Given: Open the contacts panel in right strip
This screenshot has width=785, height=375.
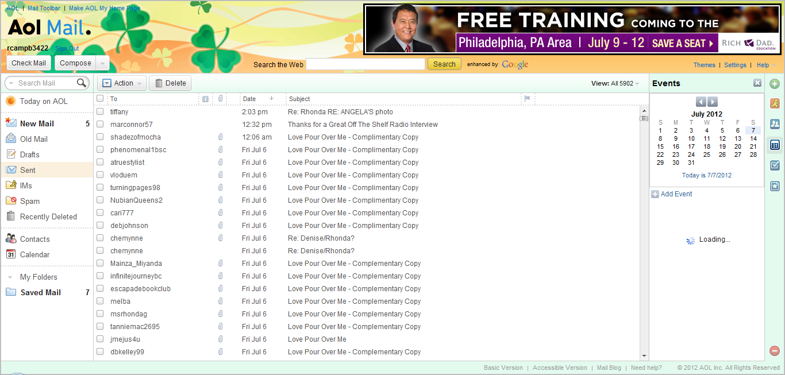Looking at the screenshot, I should [x=775, y=123].
